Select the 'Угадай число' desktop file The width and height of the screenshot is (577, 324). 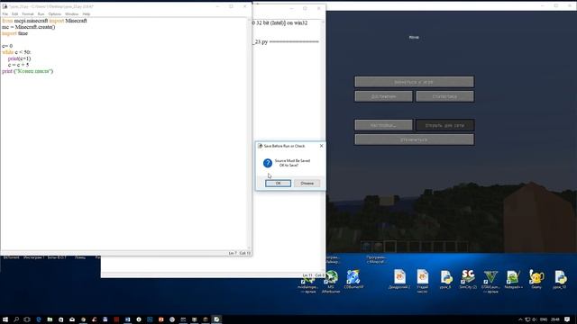(x=423, y=282)
